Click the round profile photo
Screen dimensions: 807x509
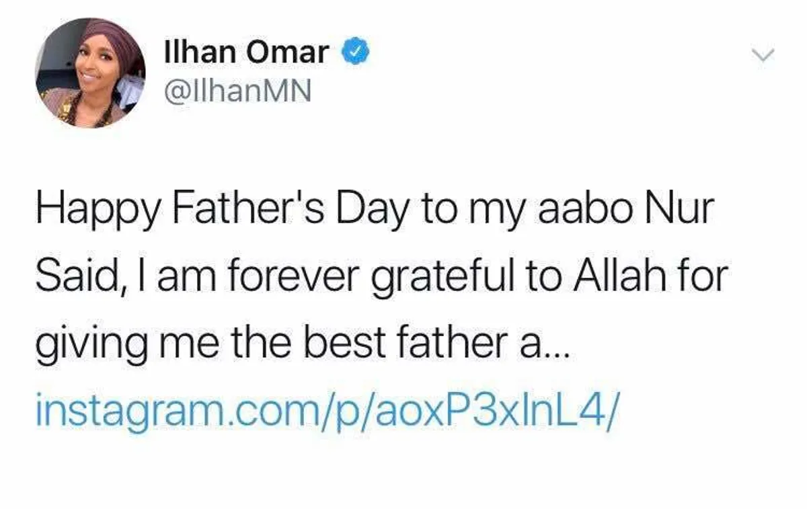89,72
